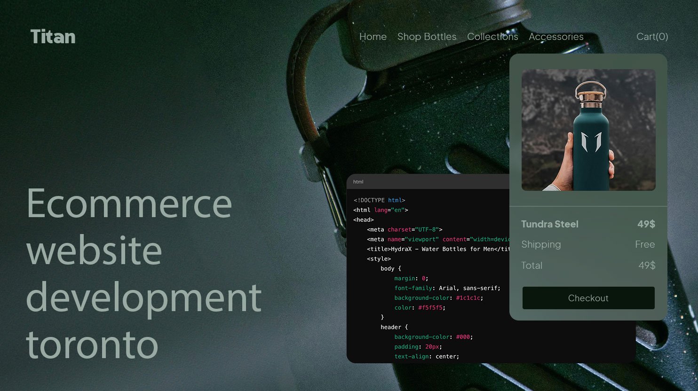Image resolution: width=698 pixels, height=391 pixels.
Task: Click the background-color #1c1c1c line
Action: click(x=438, y=298)
